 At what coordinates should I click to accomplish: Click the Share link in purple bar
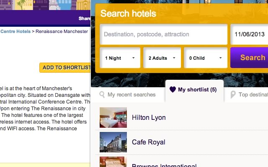coord(85,18)
